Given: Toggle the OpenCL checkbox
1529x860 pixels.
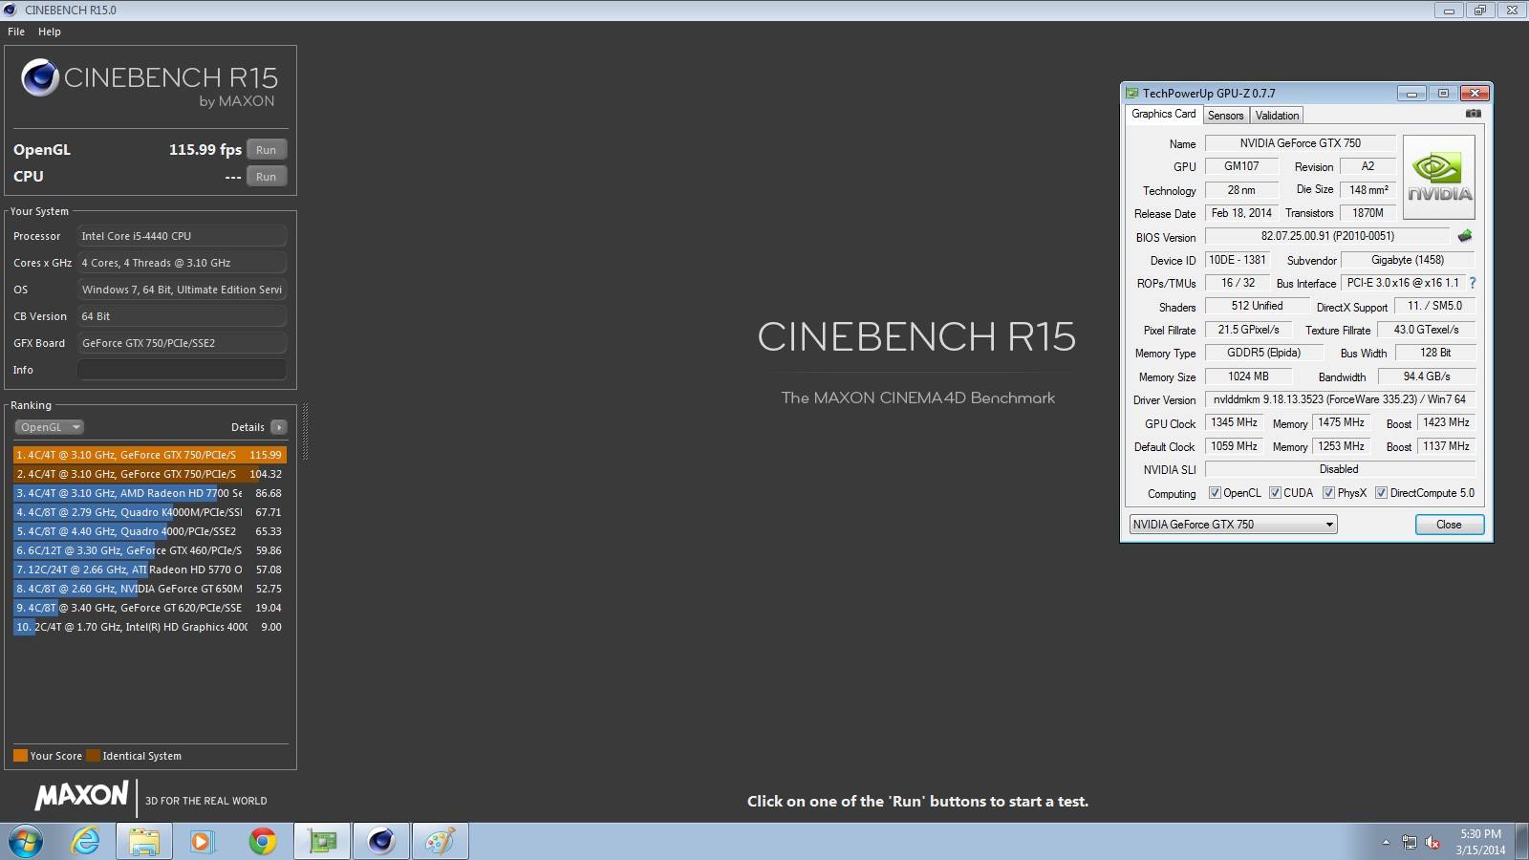Looking at the screenshot, I should (x=1215, y=493).
